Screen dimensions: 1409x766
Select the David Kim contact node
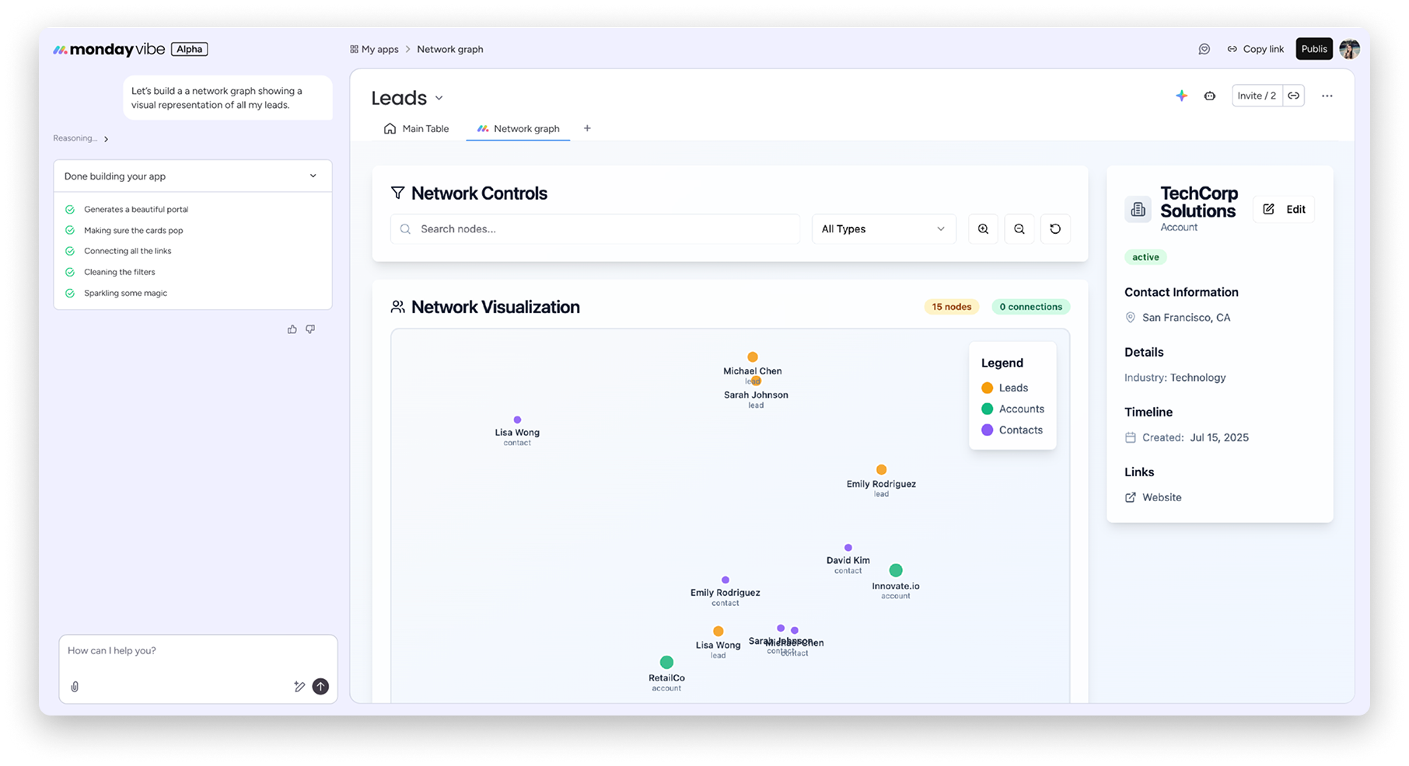pos(848,548)
